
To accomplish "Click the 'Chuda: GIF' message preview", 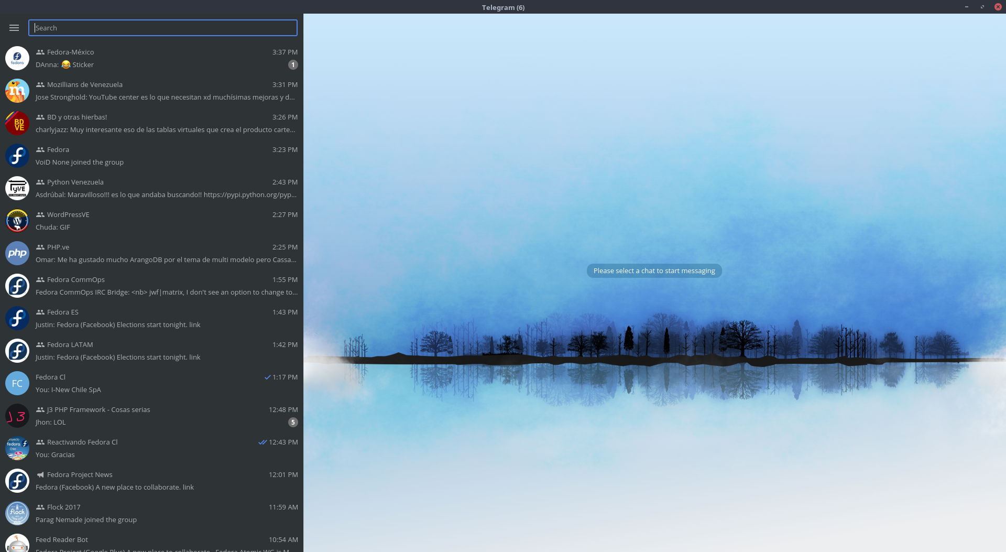I will [x=53, y=227].
